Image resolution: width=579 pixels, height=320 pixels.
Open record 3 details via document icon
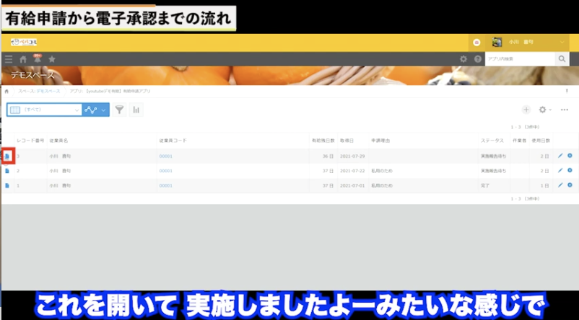click(7, 156)
